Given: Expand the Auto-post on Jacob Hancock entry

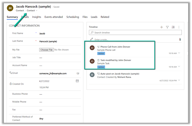Looking at the screenshot, I should [179, 80].
